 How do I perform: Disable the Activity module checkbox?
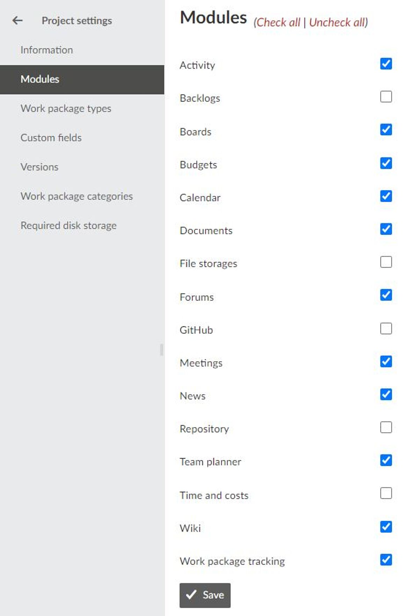tap(386, 64)
